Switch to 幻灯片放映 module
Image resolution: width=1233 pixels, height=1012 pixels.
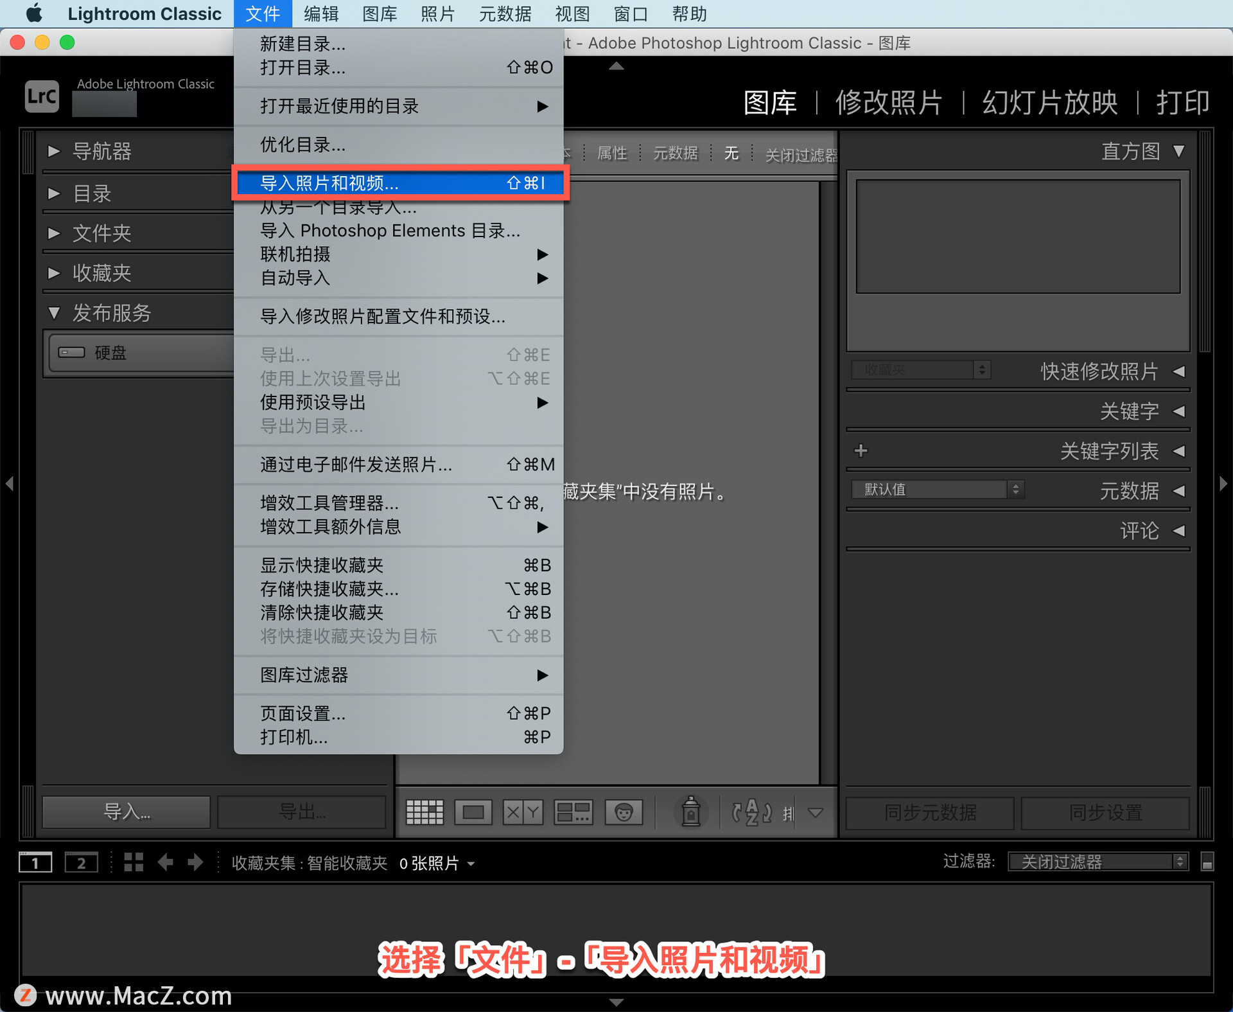tap(1050, 102)
